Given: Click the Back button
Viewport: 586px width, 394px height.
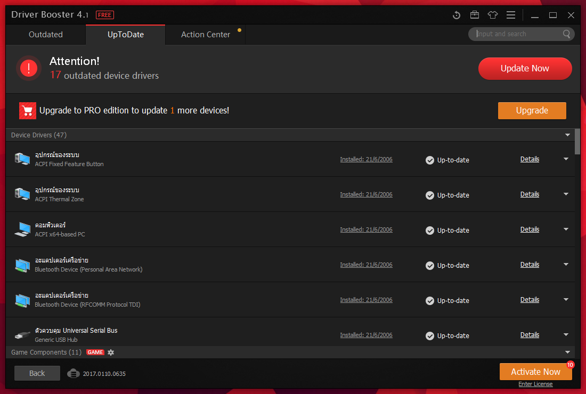Looking at the screenshot, I should pyautogui.click(x=37, y=373).
